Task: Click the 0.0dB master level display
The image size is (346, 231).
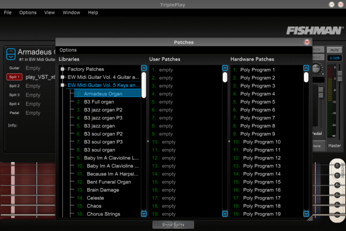Action: [x=334, y=58]
